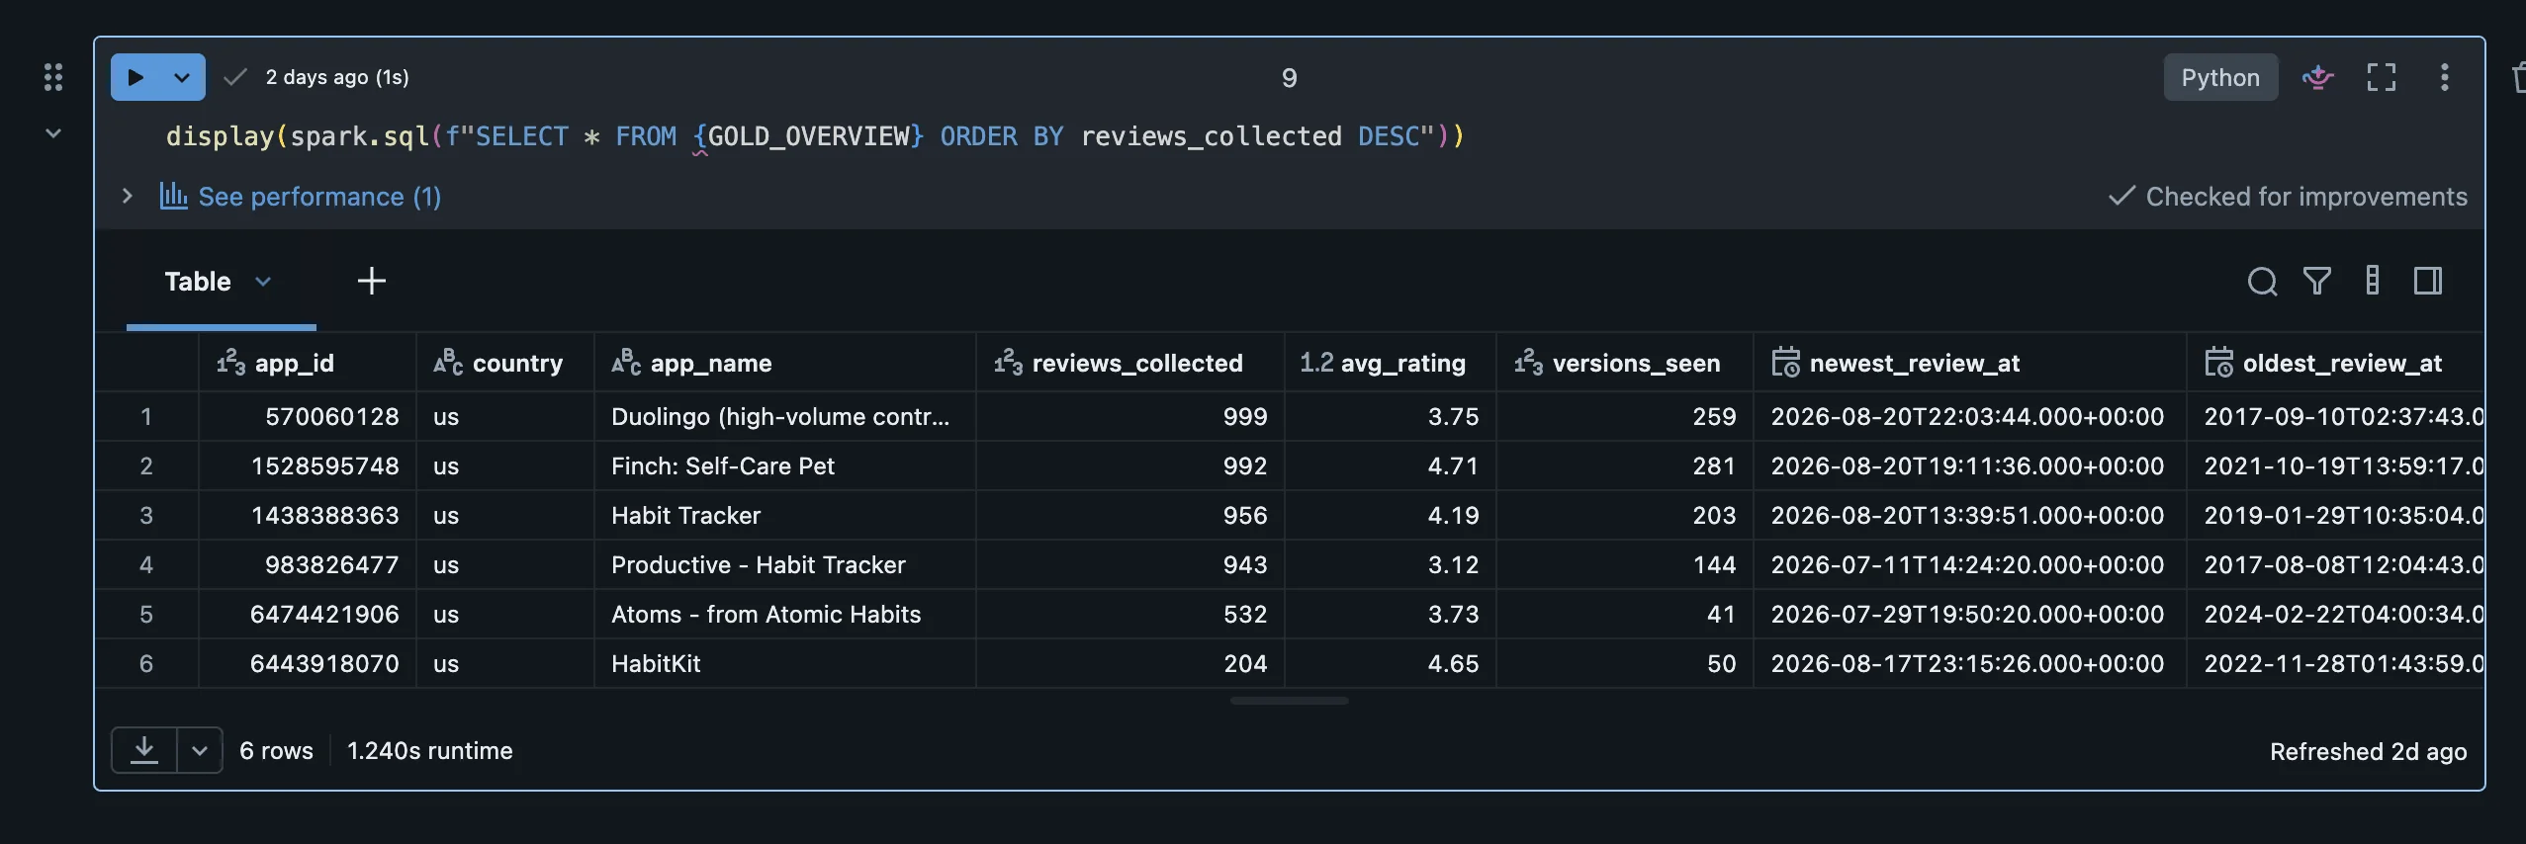Viewport: 2526px width, 844px height.
Task: Click the avg_rating column header
Action: click(x=1390, y=363)
